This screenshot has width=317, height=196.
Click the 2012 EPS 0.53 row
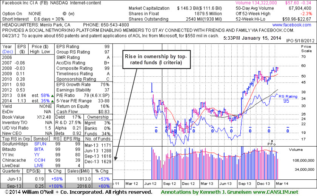click(13, 90)
